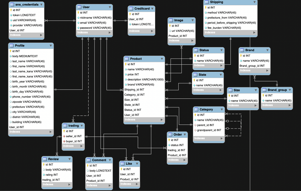
Task: Click the Category table icon
Action: pos(196,110)
